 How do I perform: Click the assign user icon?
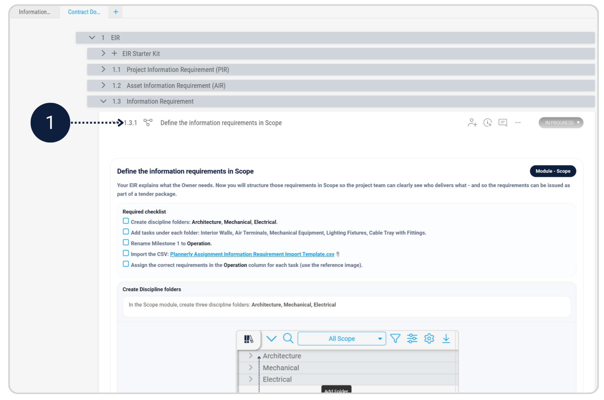pyautogui.click(x=472, y=123)
